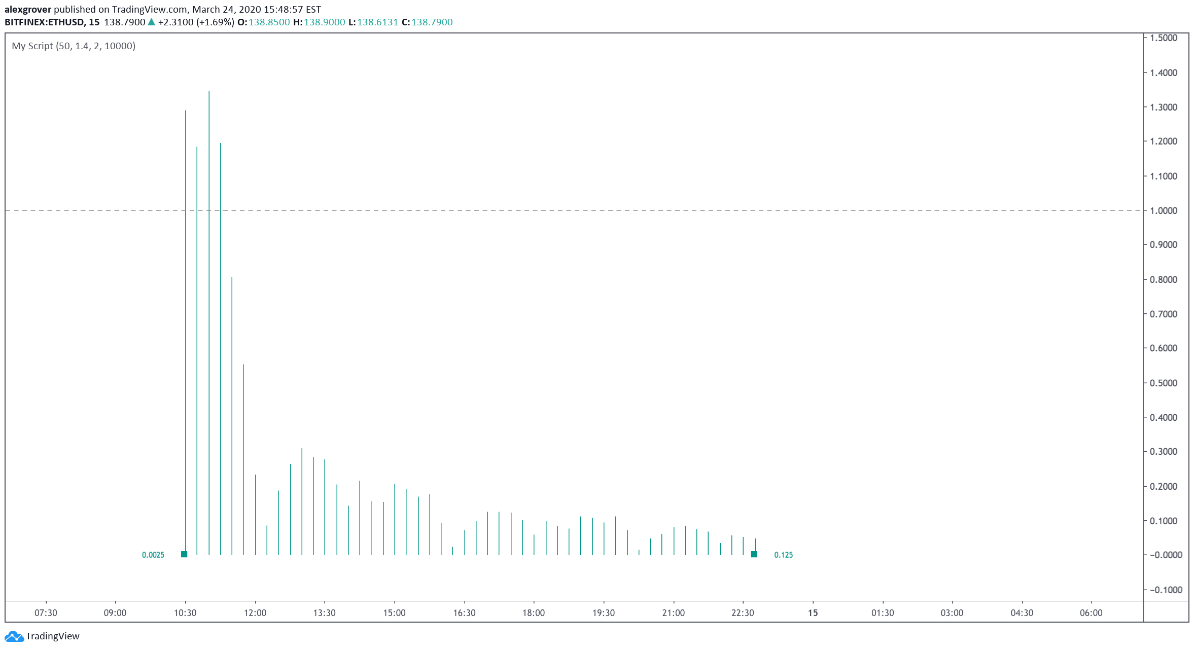Click the 01:30 time axis label
Image resolution: width=1194 pixels, height=650 pixels.
click(x=883, y=613)
